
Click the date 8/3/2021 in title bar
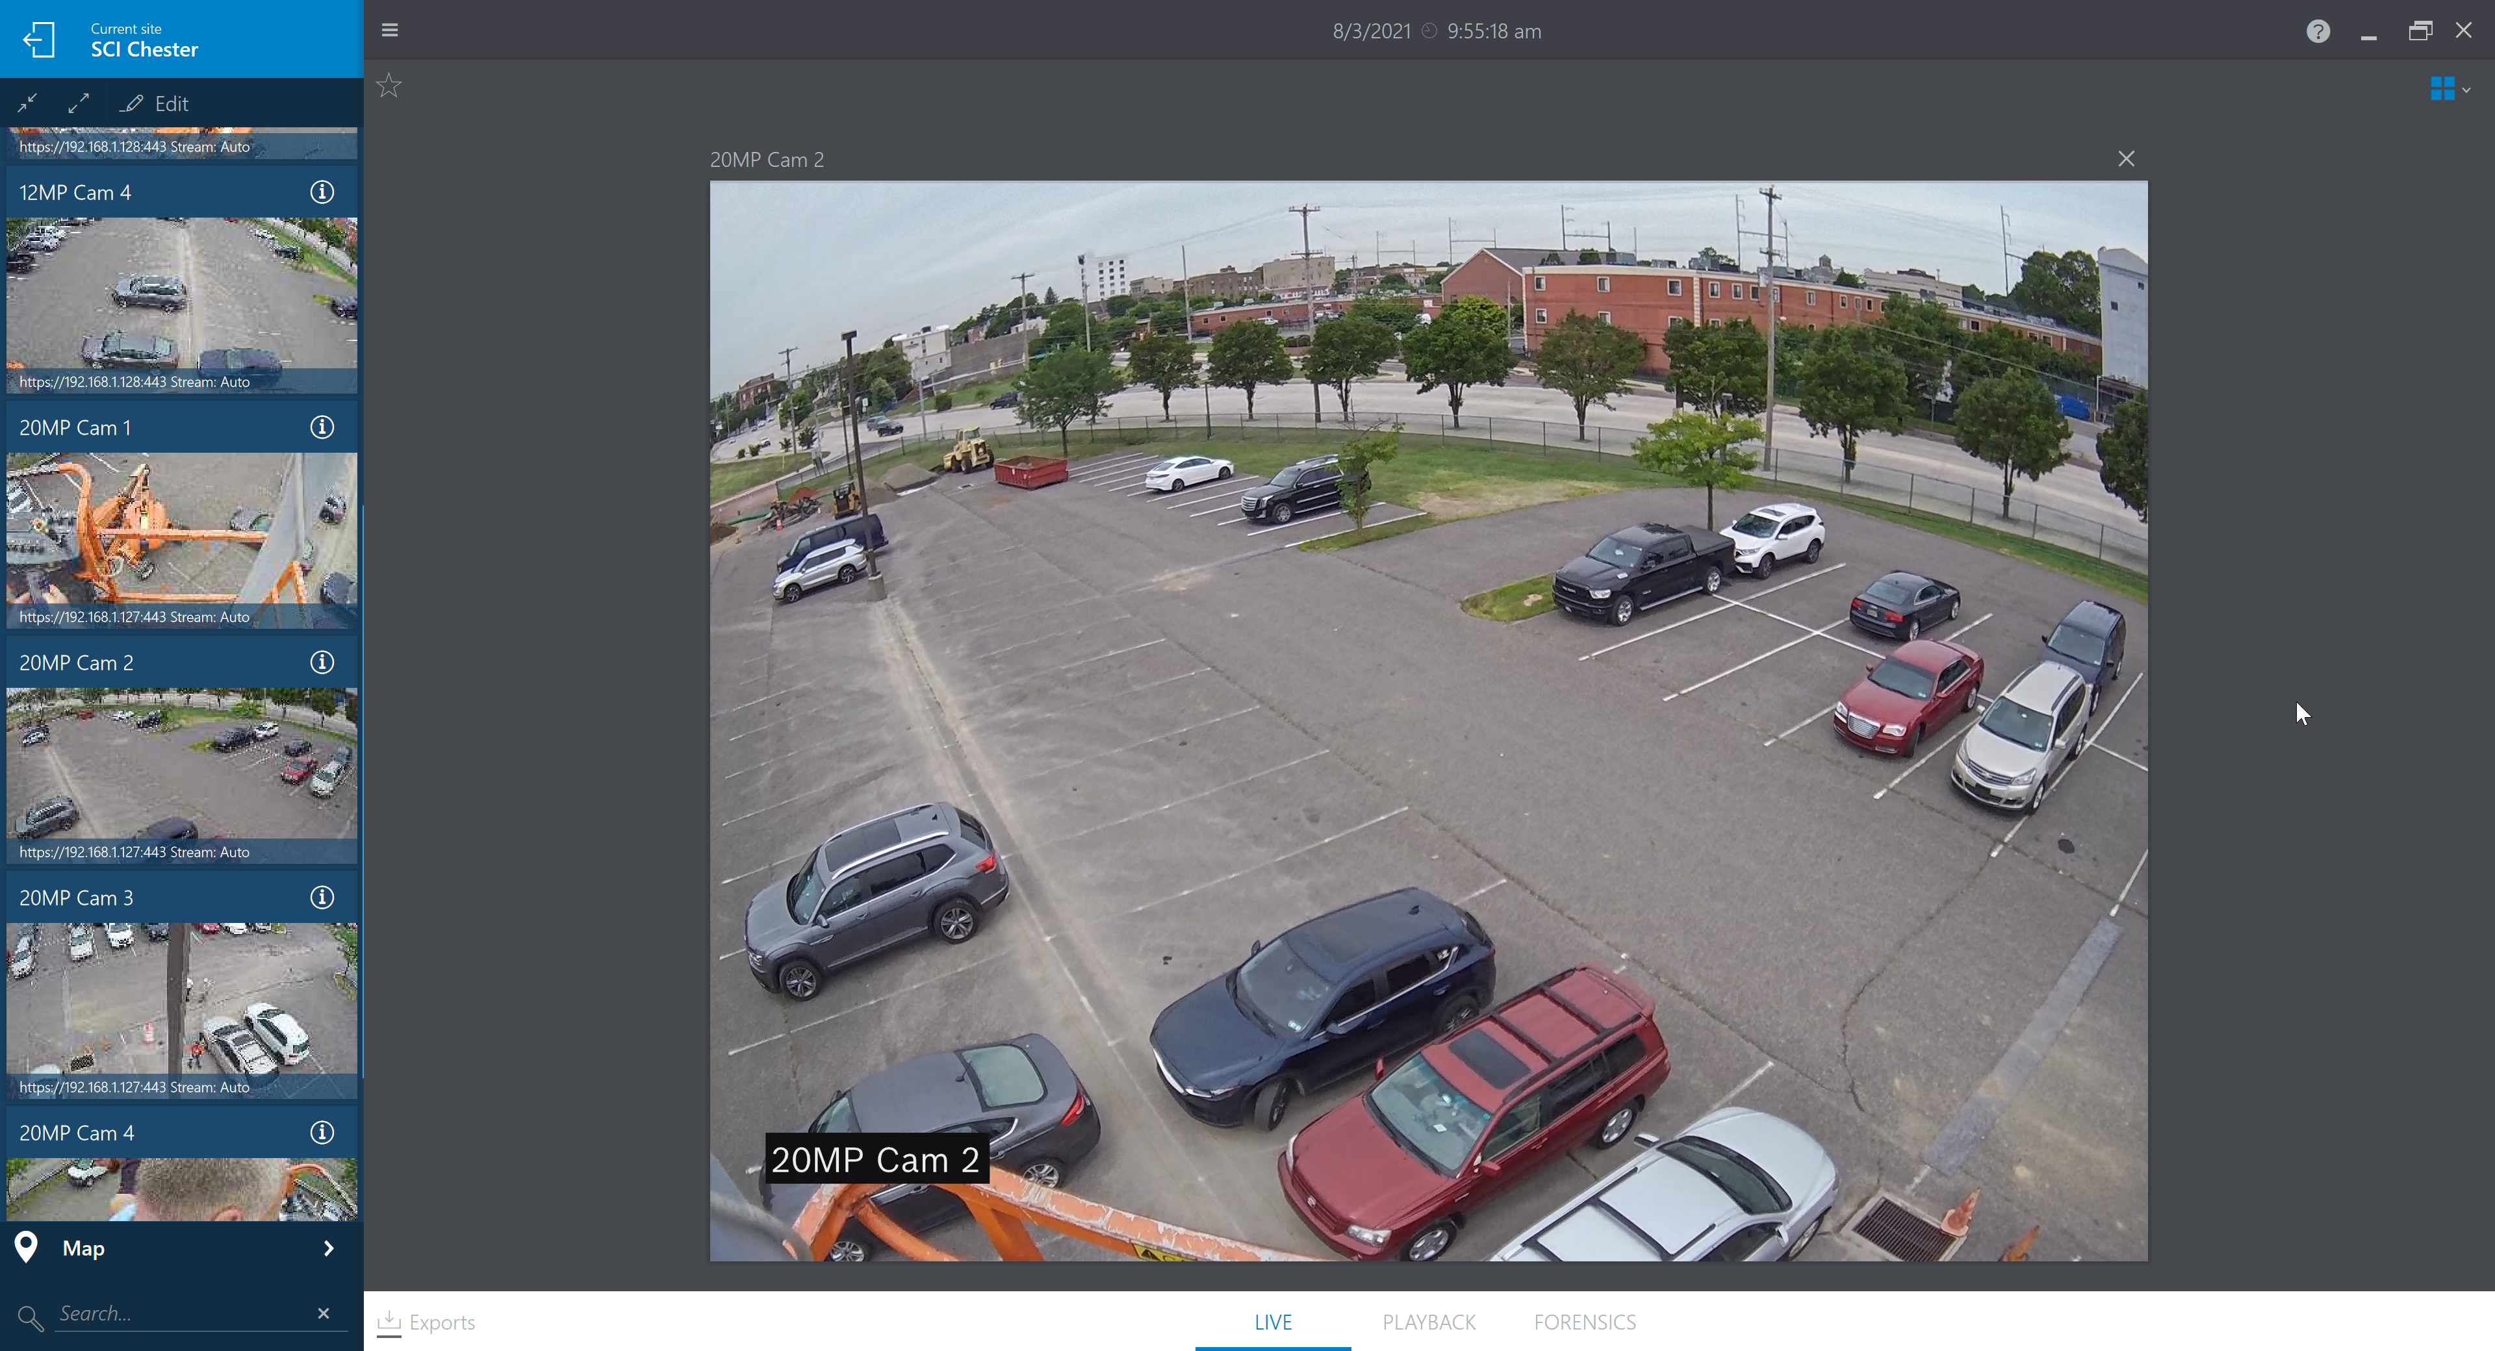tap(1372, 31)
